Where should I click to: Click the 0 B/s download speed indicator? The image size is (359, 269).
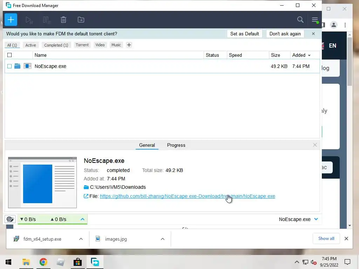pyautogui.click(x=28, y=219)
